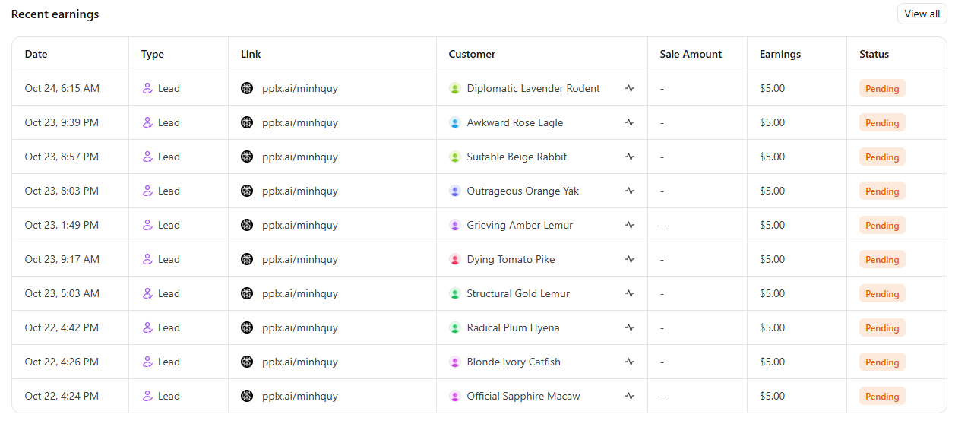Open activity icon for Dying Tomato Pike
The width and height of the screenshot is (955, 427).
630,259
